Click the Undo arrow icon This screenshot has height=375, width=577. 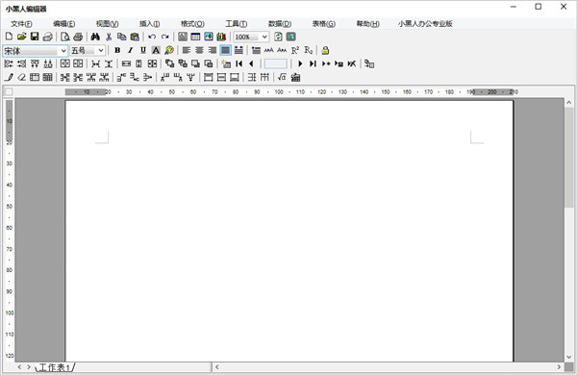(152, 37)
